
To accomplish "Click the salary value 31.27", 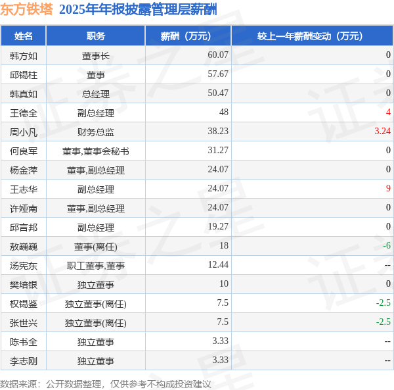I will point(218,150).
